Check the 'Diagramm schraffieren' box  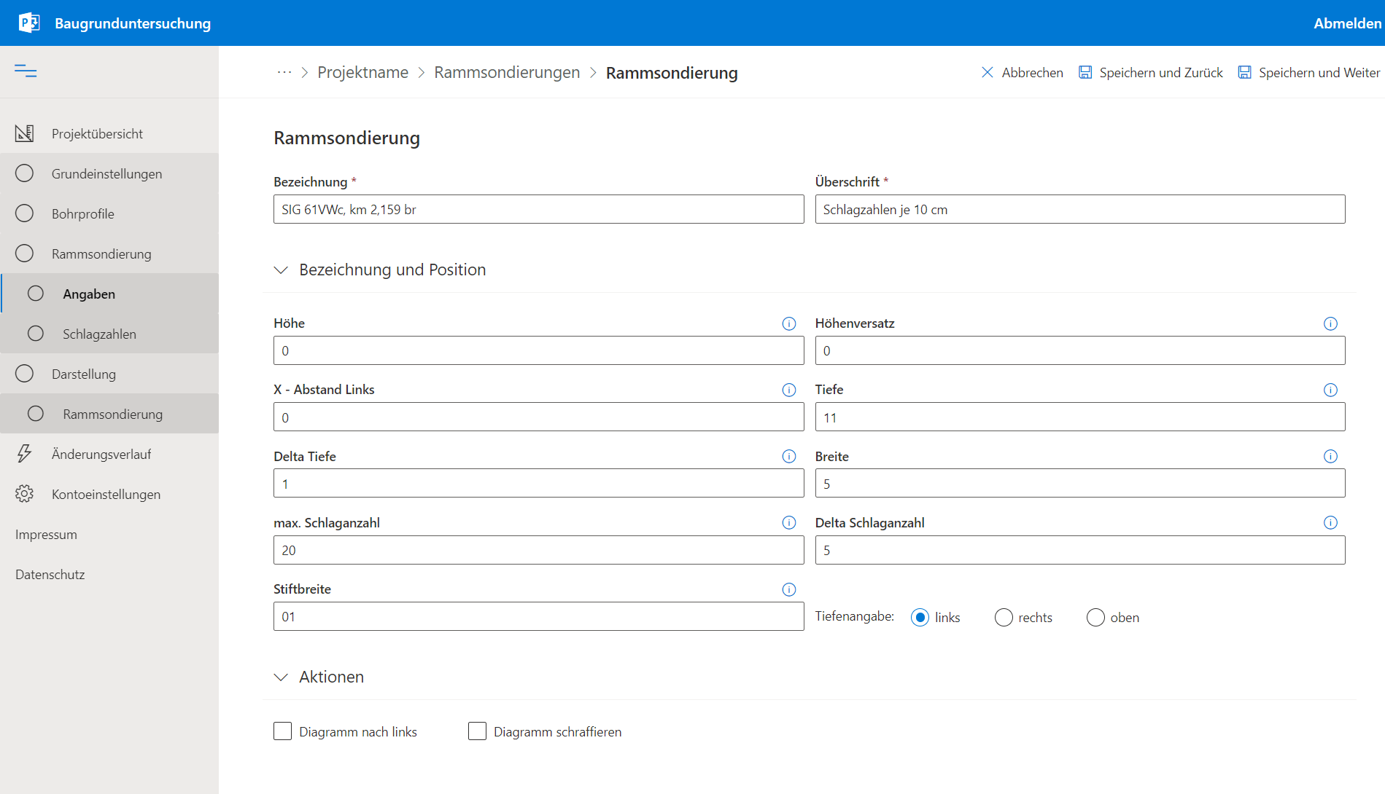click(x=477, y=731)
